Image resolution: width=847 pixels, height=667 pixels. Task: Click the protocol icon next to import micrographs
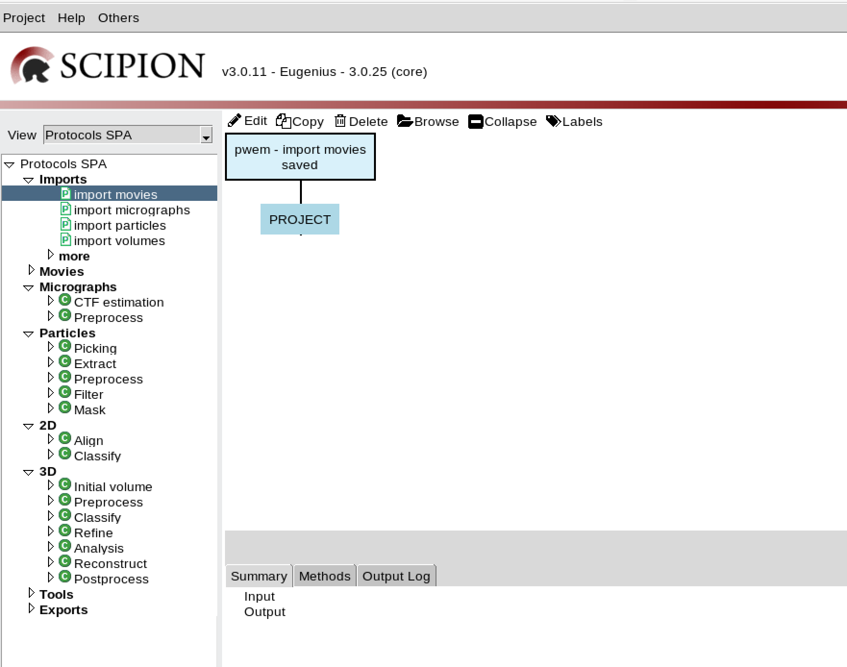tap(65, 210)
